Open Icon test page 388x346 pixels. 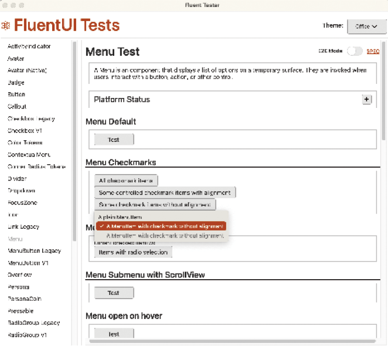click(x=13, y=215)
